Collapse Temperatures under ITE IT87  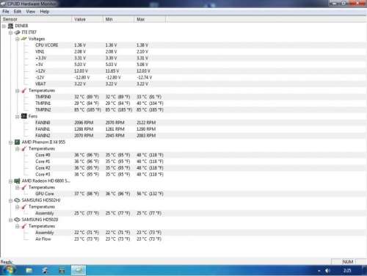18,91
